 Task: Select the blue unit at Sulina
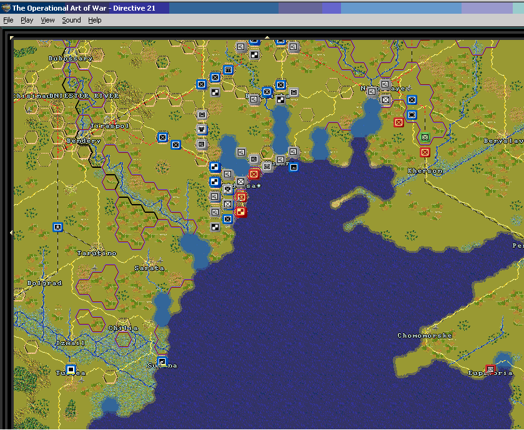coord(162,362)
